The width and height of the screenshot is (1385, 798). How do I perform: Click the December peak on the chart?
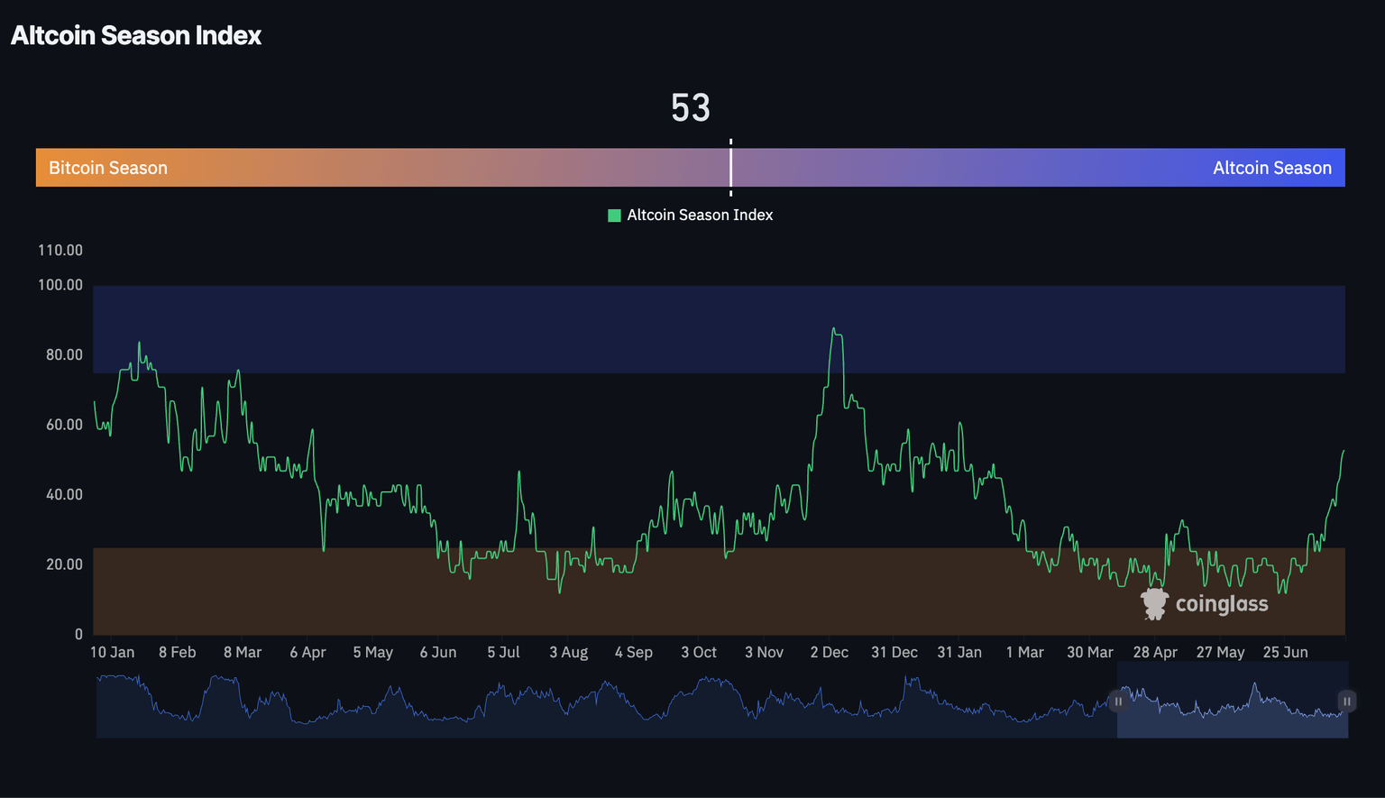point(834,329)
